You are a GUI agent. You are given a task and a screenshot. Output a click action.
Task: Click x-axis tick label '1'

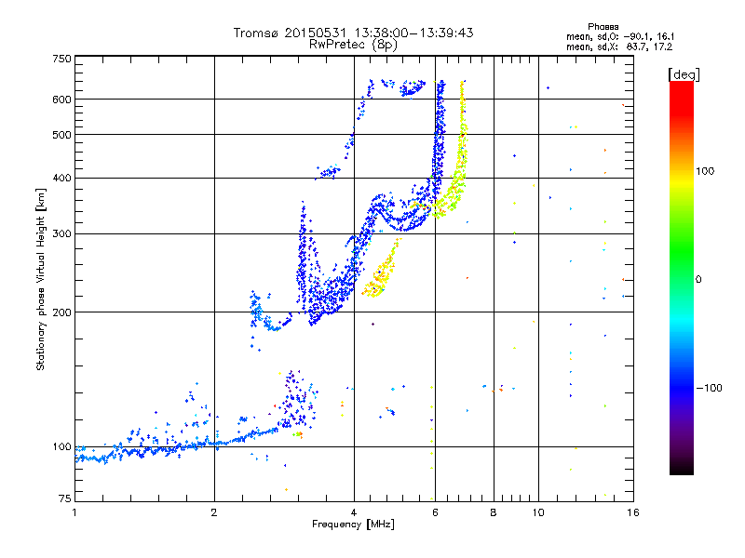tap(74, 512)
